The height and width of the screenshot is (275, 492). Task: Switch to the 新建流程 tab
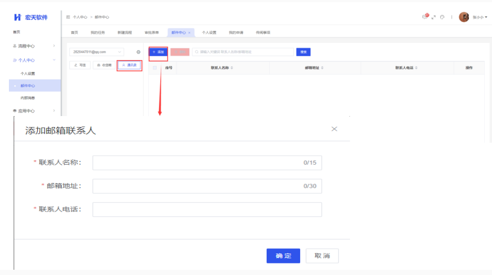(125, 32)
